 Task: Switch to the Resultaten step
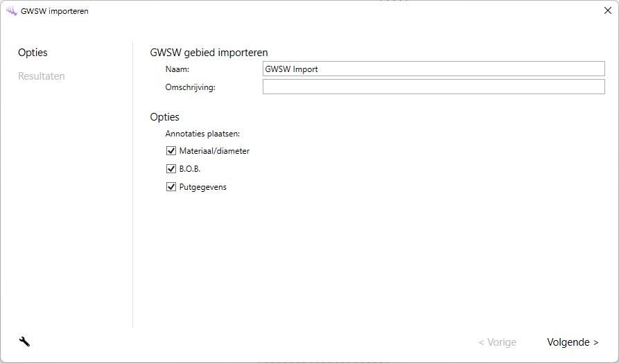42,76
